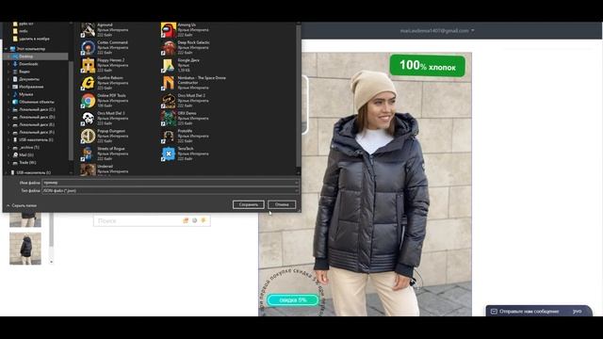Viewport: 603px width, 339px height.
Task: Click the orange icon in the search field
Action: tap(186, 220)
